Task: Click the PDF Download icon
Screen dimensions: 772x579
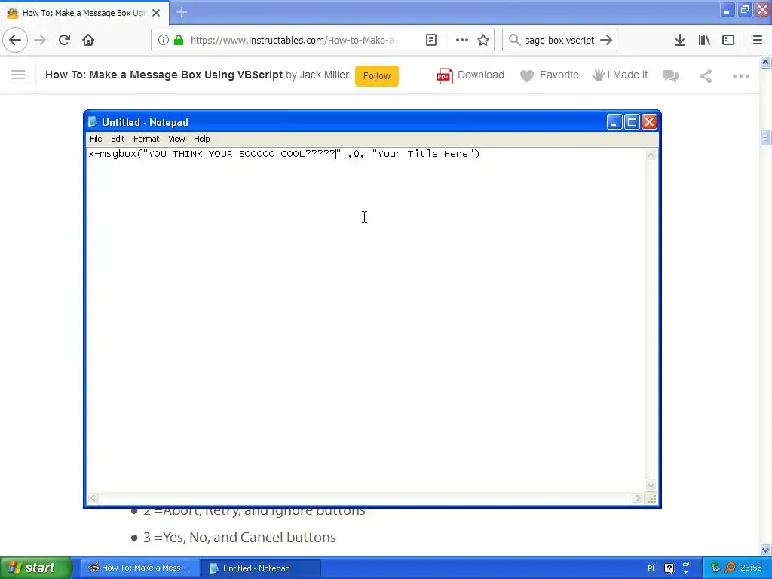Action: [x=444, y=76]
